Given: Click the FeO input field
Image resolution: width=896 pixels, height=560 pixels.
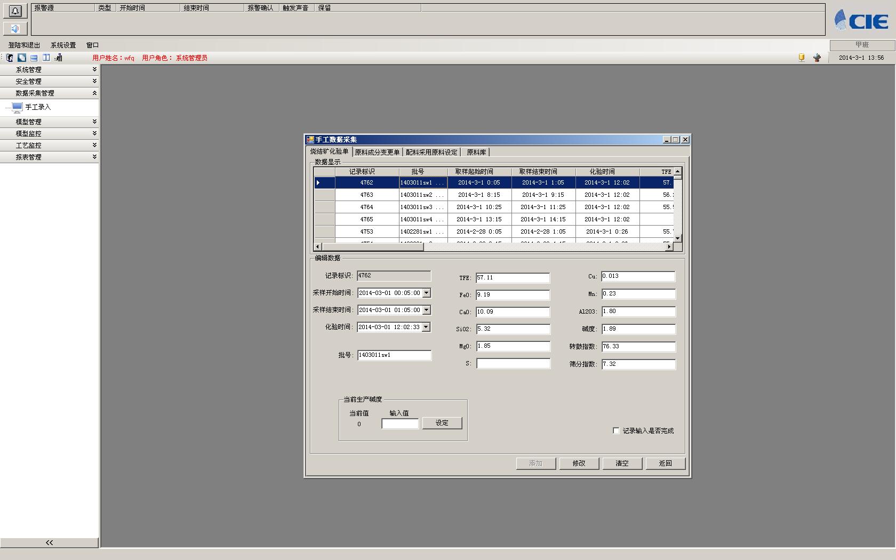Looking at the screenshot, I should pyautogui.click(x=513, y=295).
